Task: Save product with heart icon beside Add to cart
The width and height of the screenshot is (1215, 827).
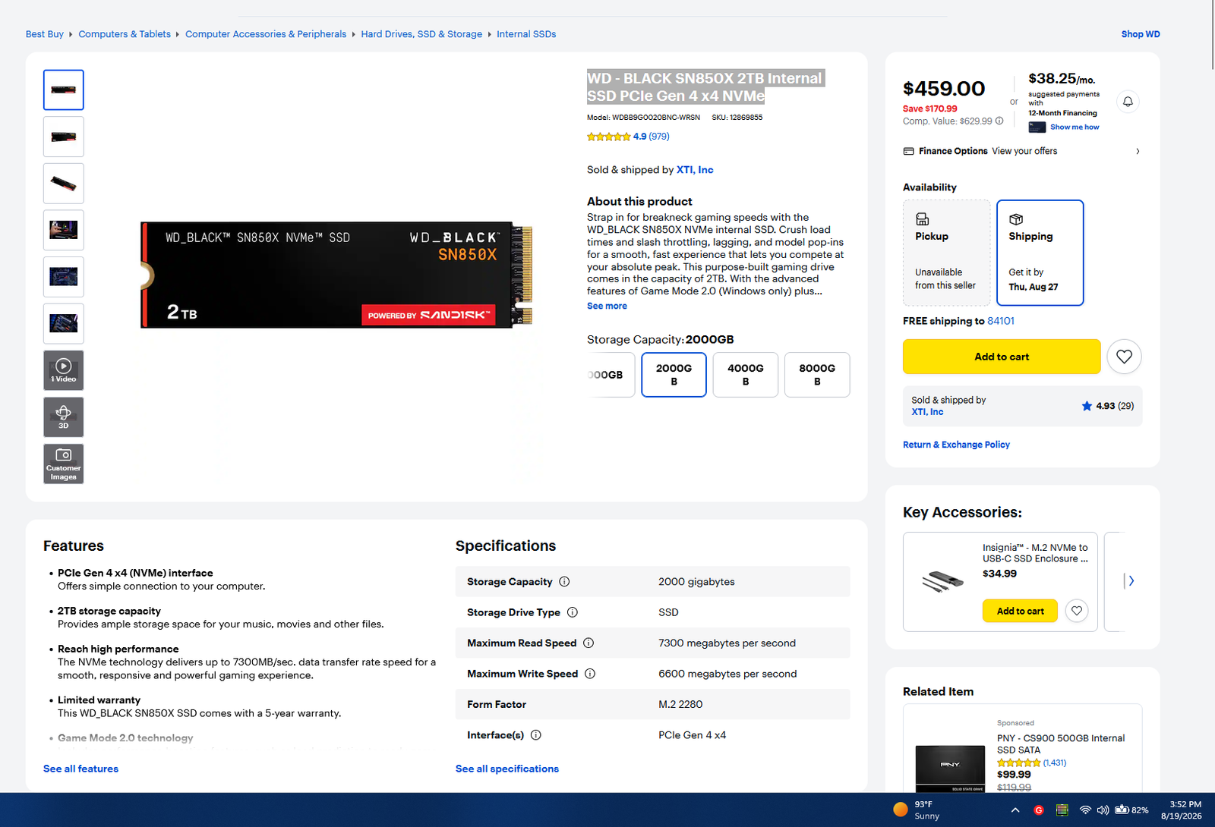Action: point(1124,357)
